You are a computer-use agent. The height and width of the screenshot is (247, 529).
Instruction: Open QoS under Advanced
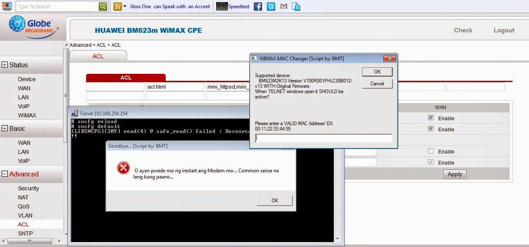coord(24,206)
